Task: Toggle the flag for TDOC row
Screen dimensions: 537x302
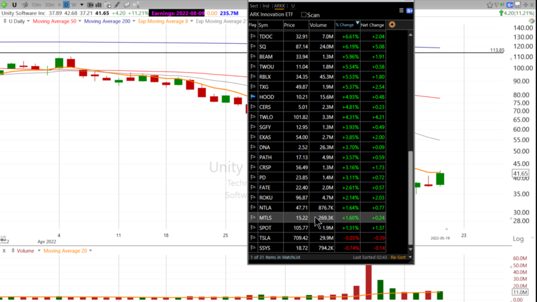Action: (253, 36)
